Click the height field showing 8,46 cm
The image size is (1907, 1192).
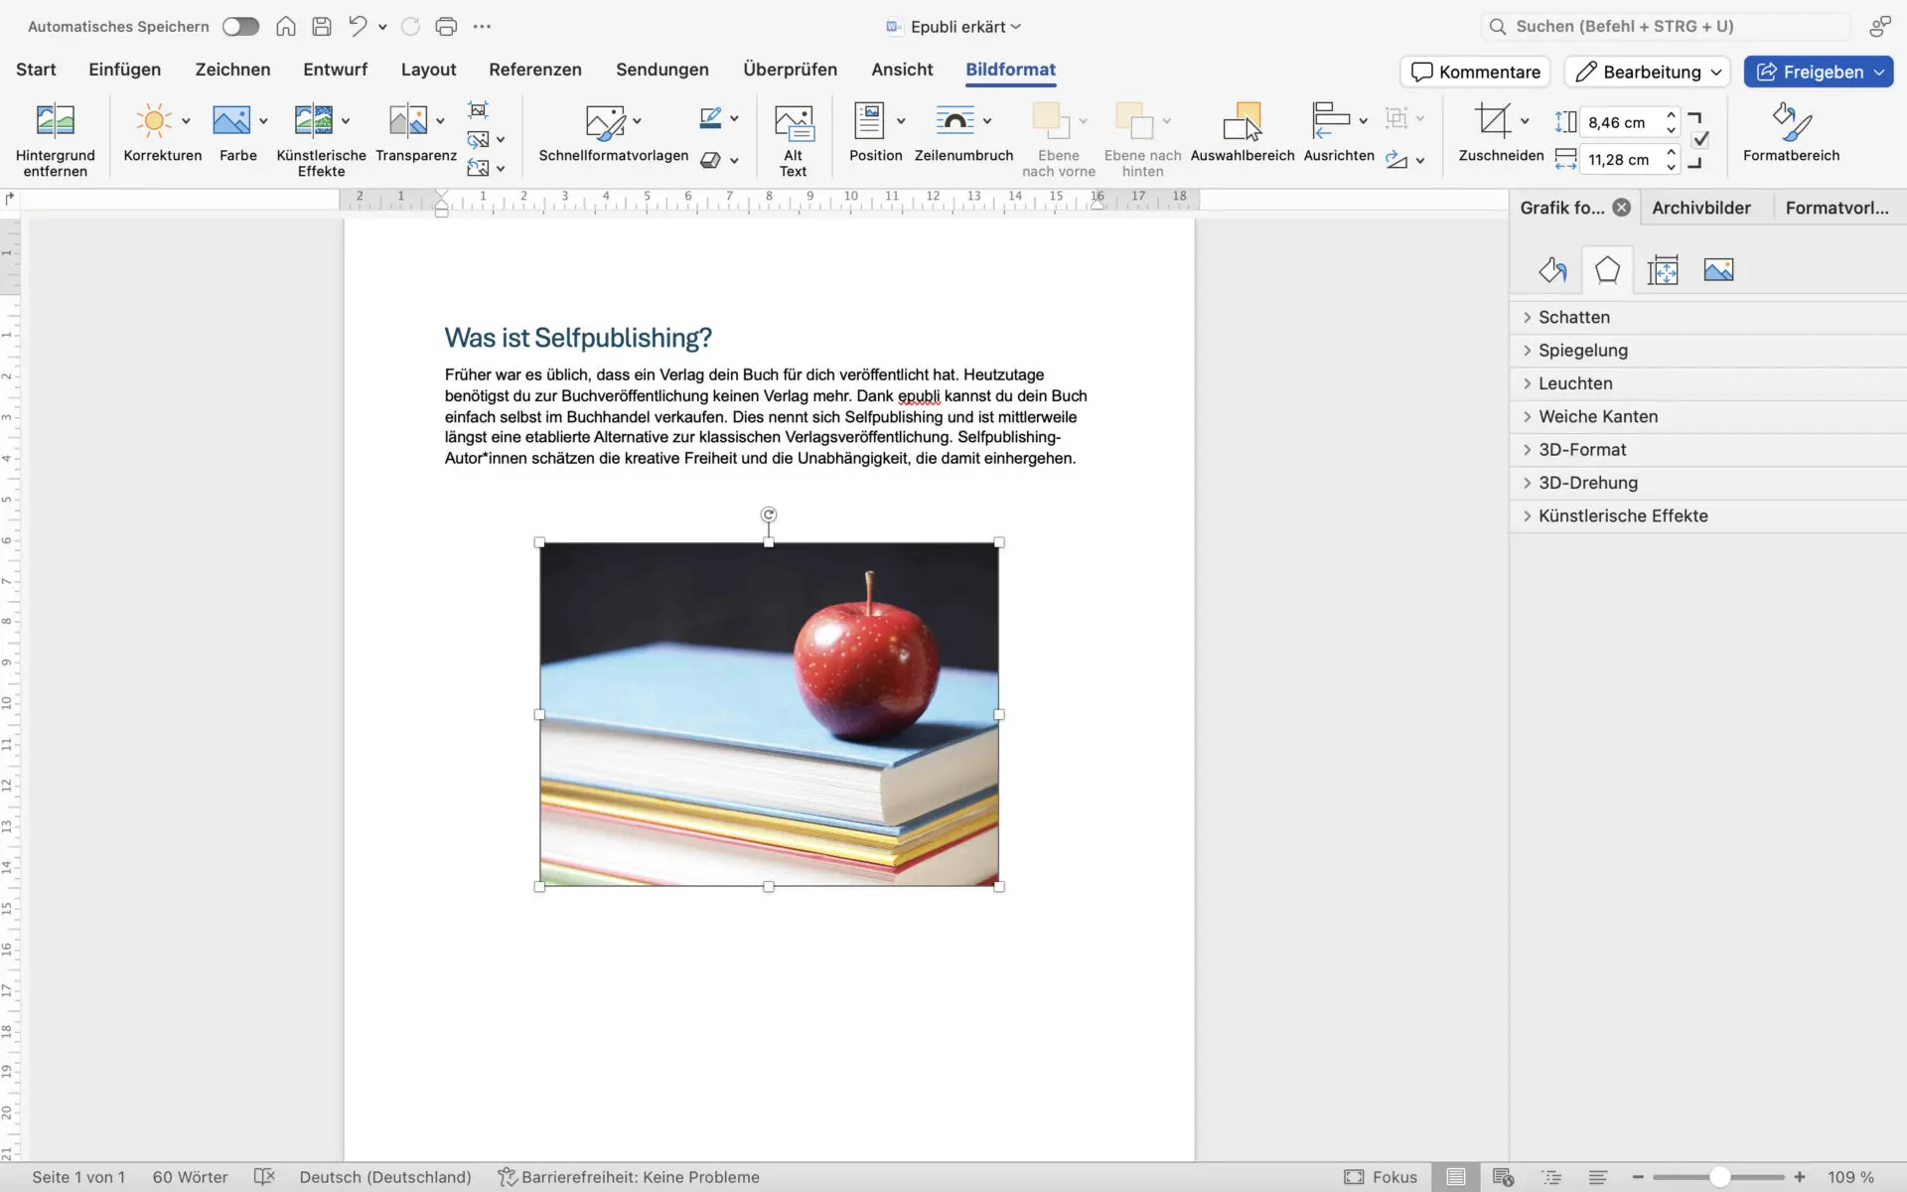click(1620, 122)
